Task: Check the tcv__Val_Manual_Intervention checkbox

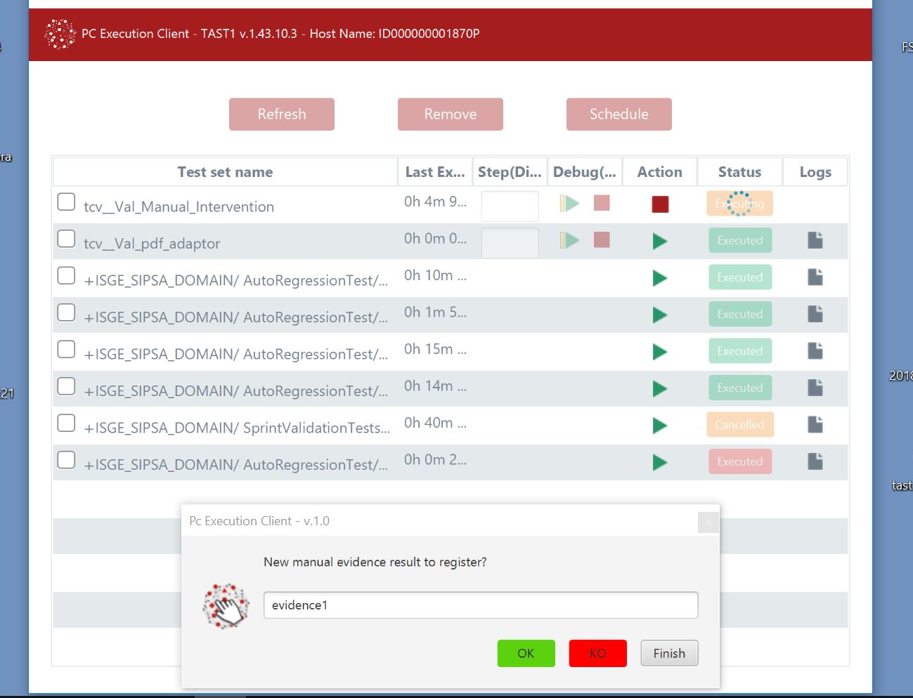Action: coord(66,202)
